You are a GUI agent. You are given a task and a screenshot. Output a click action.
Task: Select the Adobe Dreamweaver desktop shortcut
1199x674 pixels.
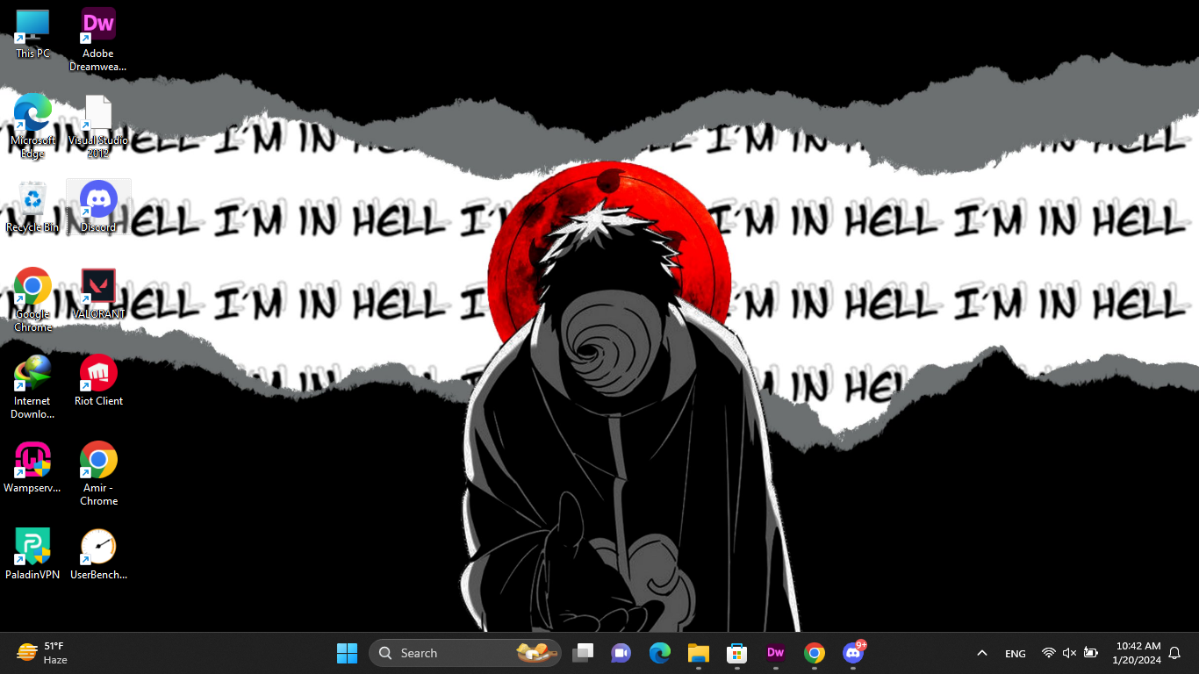(98, 39)
